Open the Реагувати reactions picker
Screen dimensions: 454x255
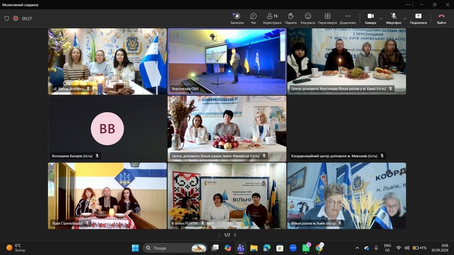point(308,18)
